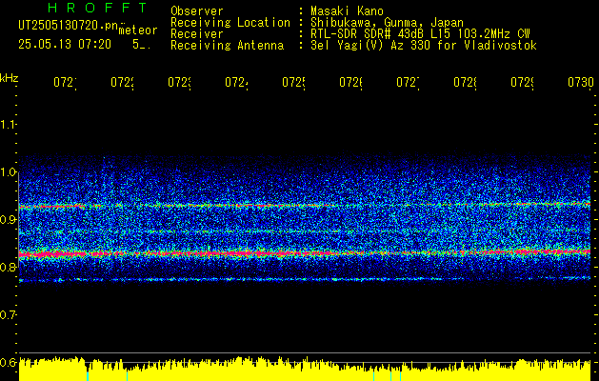Select the 0721 time marker
The height and width of the screenshot is (381, 599).
(x=65, y=83)
